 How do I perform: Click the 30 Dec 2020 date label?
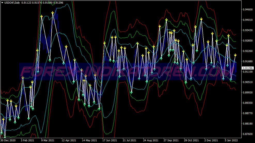pos(8,140)
